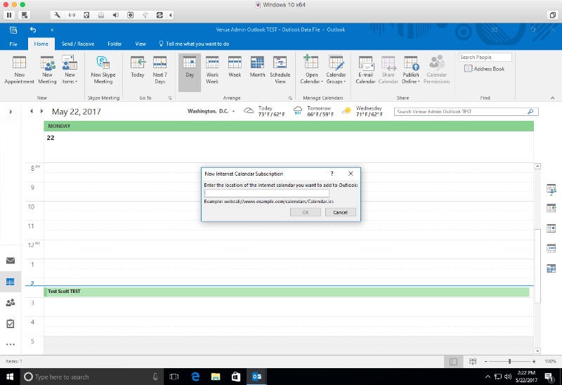This screenshot has height=385, width=562.
Task: Click Cancel in the subscription dialog
Action: point(340,212)
